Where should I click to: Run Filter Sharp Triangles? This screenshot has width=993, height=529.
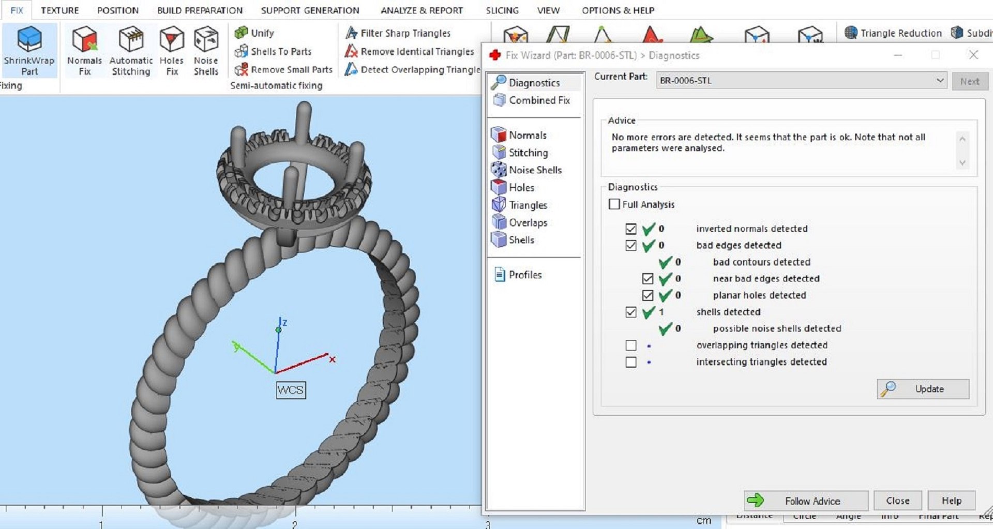pos(398,33)
